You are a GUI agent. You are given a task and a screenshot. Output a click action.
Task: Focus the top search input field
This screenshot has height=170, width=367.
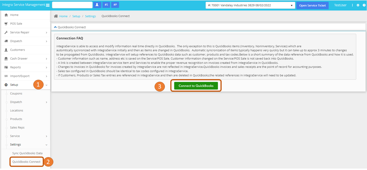[72, 5]
